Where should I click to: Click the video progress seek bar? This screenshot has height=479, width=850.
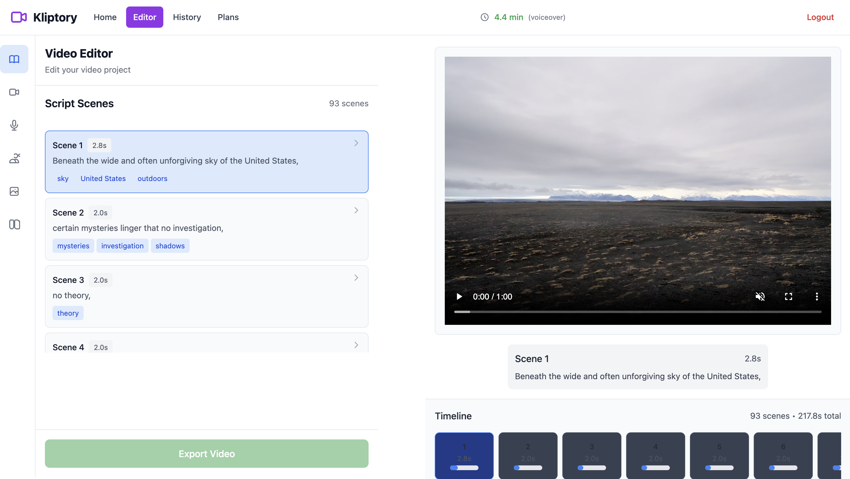pyautogui.click(x=637, y=312)
